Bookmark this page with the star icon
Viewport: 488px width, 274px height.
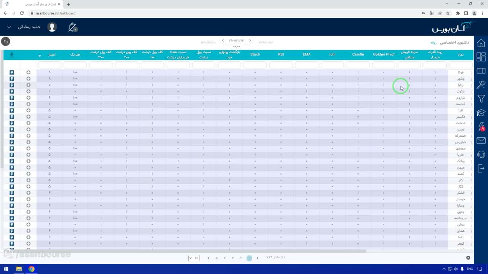pyautogui.click(x=448, y=13)
